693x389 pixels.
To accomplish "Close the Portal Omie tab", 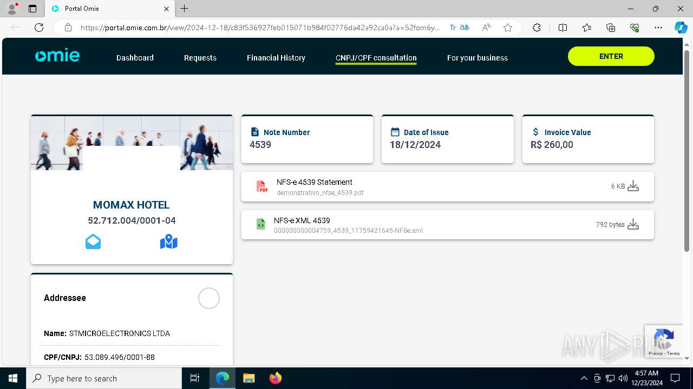I will click(166, 9).
